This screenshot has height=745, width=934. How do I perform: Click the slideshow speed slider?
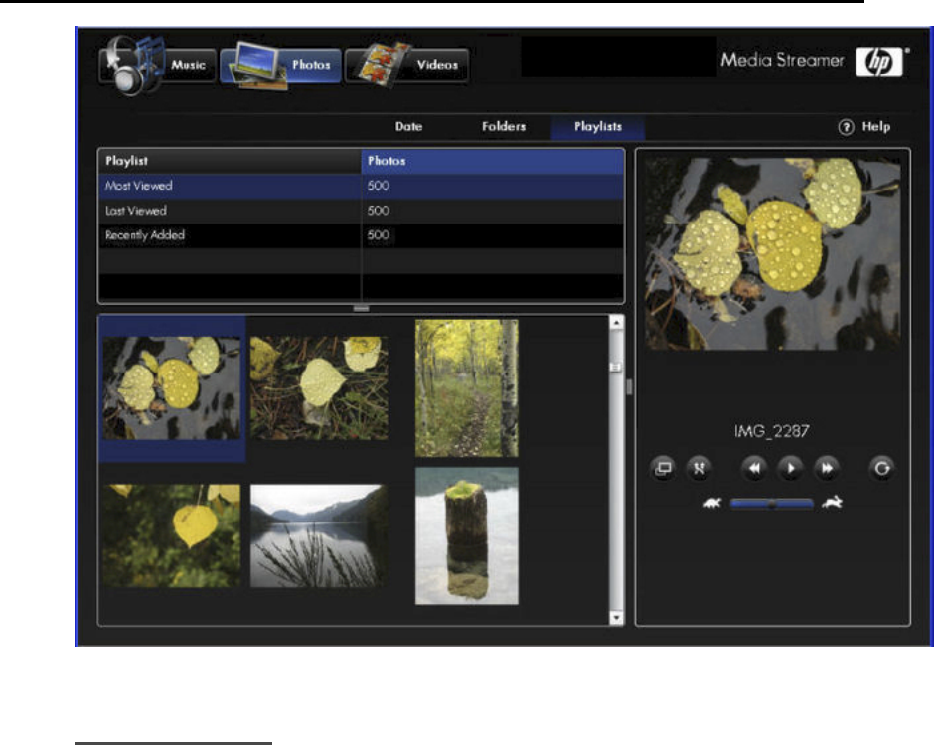772,504
